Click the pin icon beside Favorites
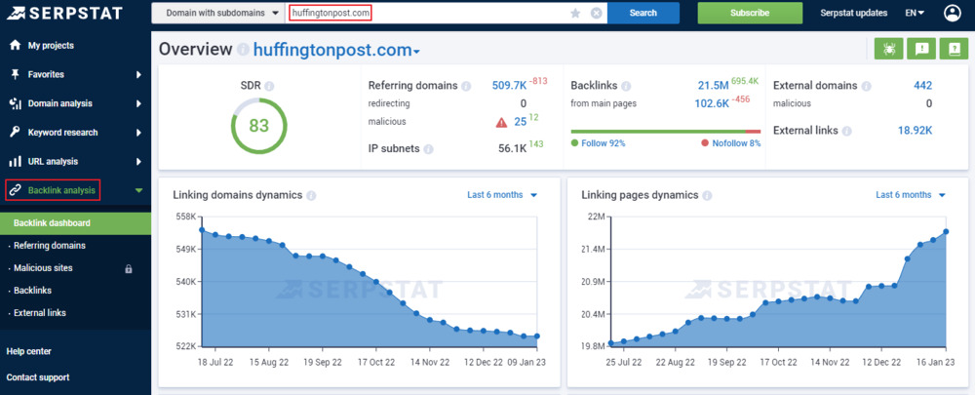The width and height of the screenshot is (975, 395). point(15,75)
